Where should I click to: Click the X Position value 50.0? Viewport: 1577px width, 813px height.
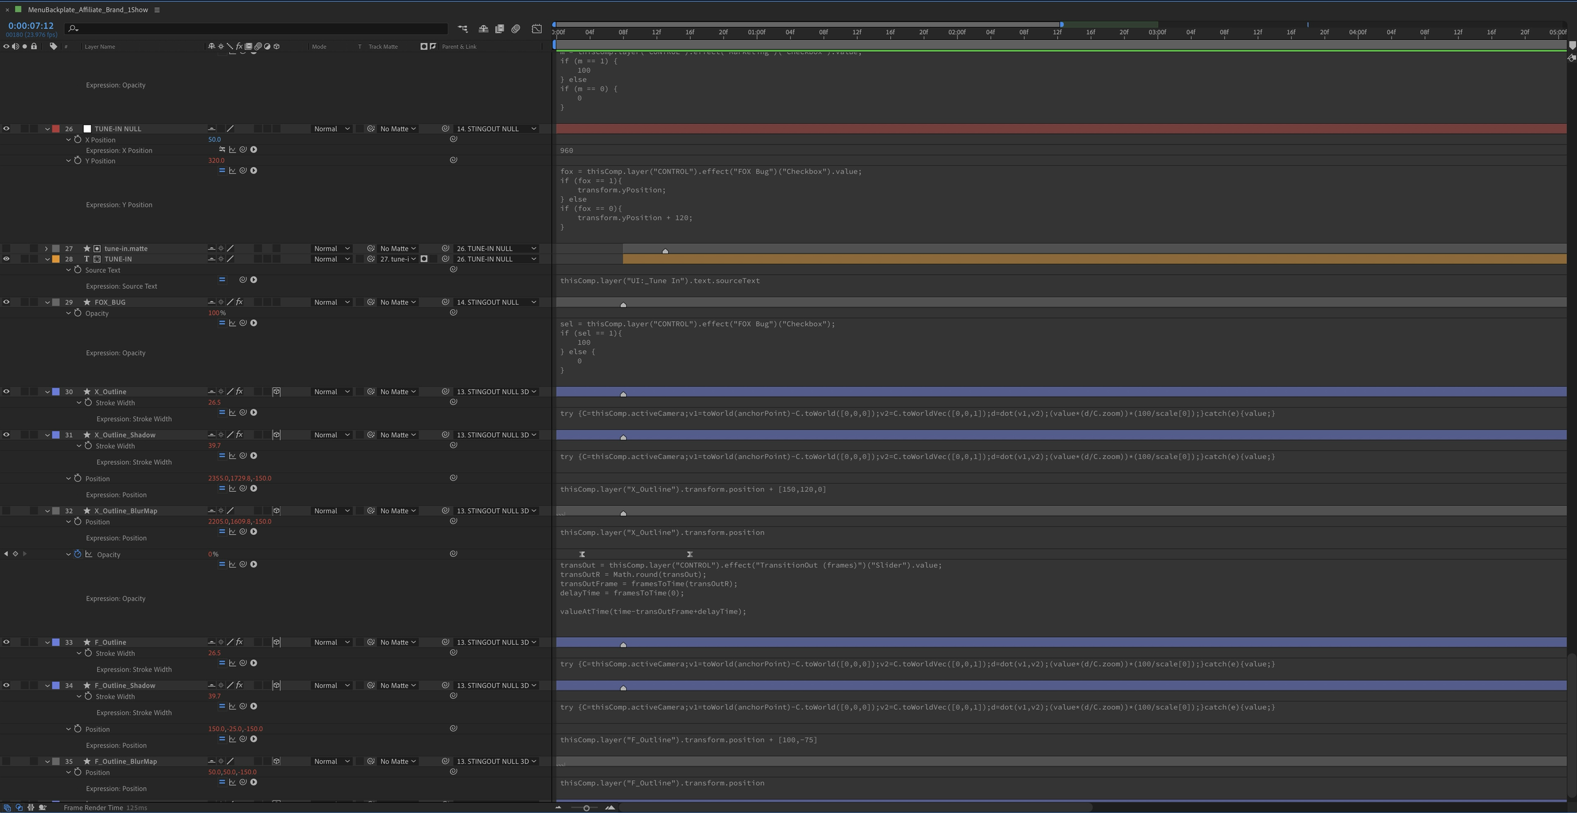[214, 139]
